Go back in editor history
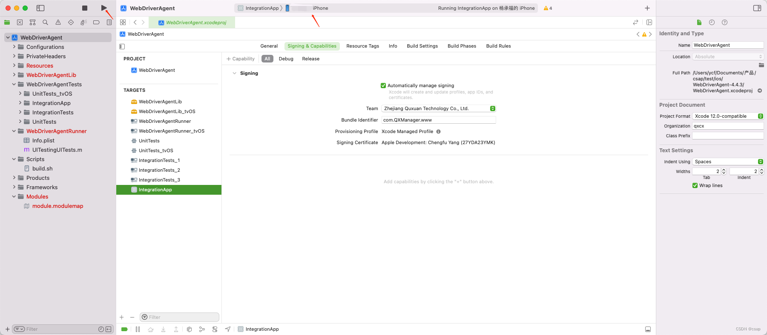Screen dimensions: 767x335 (x=135, y=22)
